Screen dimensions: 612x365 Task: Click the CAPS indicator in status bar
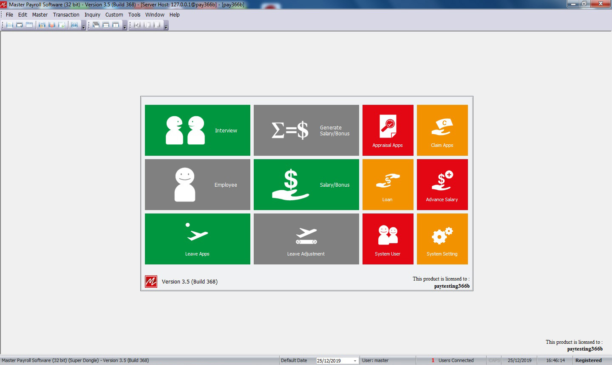494,360
